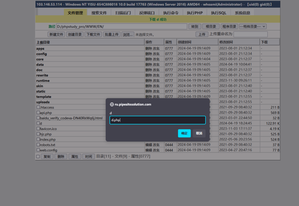Viewport: 299px width, 206px height.
Task: Click the 批量上传 button
Action: 112,34
